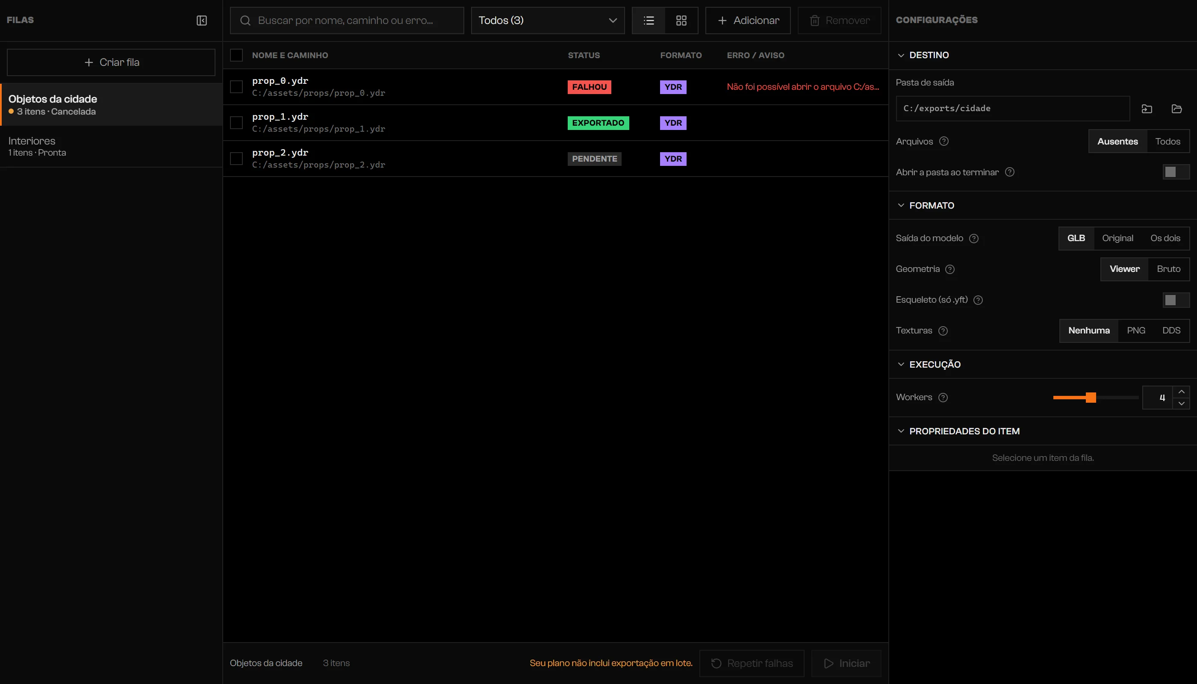Click the Repetir falhas button
Image resolution: width=1197 pixels, height=684 pixels.
point(752,663)
